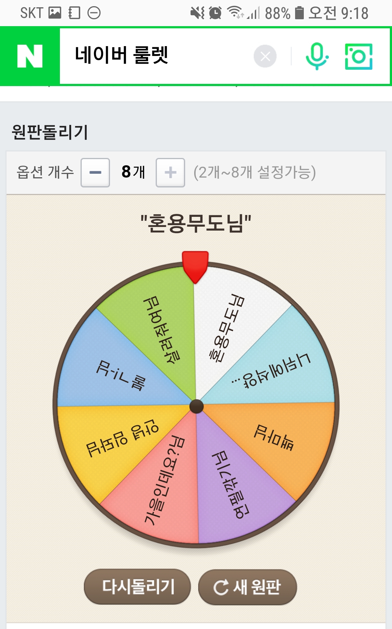Tap the alarm clock status icon
The height and width of the screenshot is (629, 392).
pyautogui.click(x=215, y=13)
